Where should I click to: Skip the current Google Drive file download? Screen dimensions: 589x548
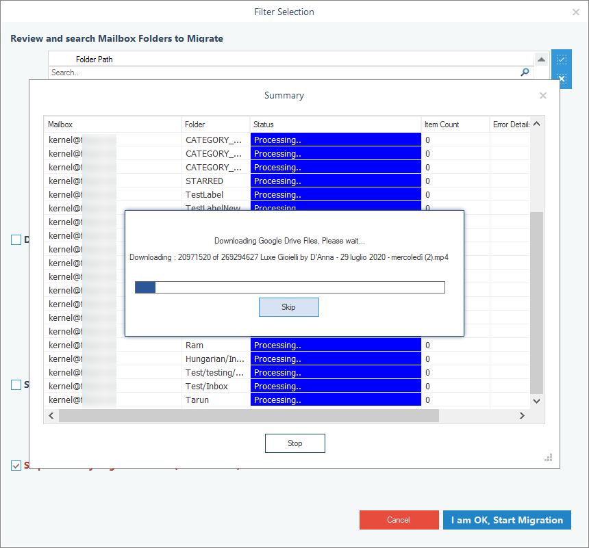coord(289,307)
